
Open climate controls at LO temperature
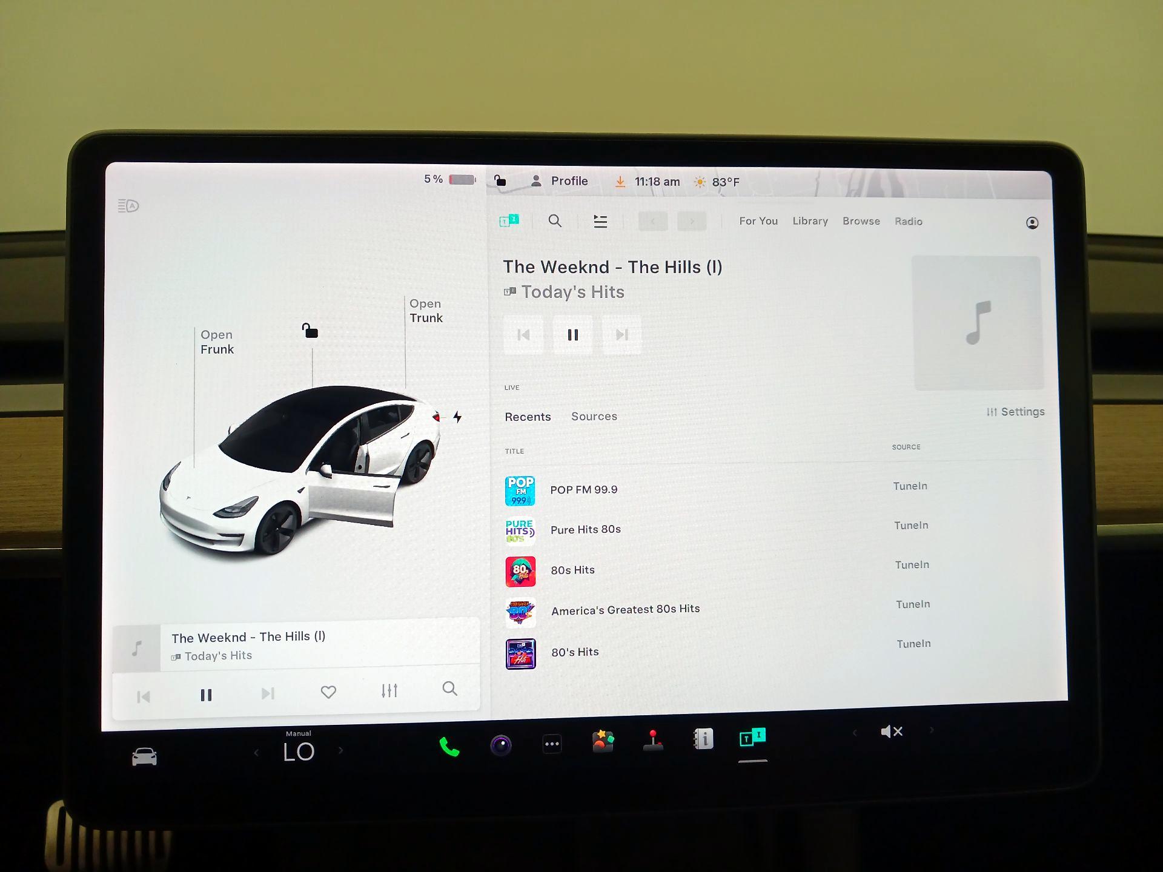click(x=299, y=751)
